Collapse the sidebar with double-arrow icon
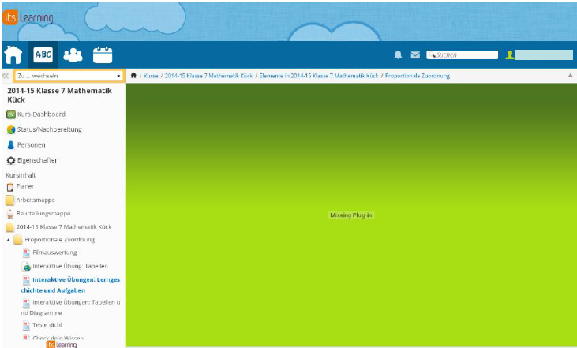The width and height of the screenshot is (577, 348). point(6,76)
